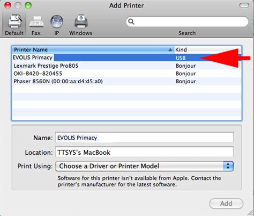Image resolution: width=254 pixels, height=216 pixels.
Task: Click the Bonjour kind of Phaser row
Action: click(x=186, y=81)
